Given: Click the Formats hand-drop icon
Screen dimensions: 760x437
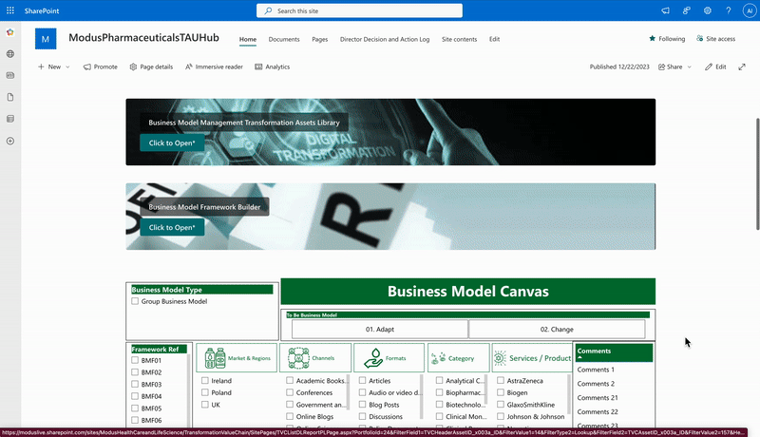Looking at the screenshot, I should (373, 358).
